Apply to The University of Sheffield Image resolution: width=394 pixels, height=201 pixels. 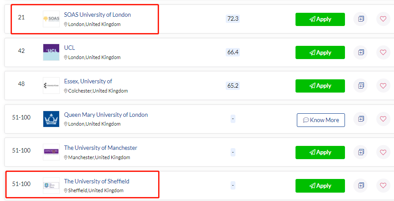[320, 186]
